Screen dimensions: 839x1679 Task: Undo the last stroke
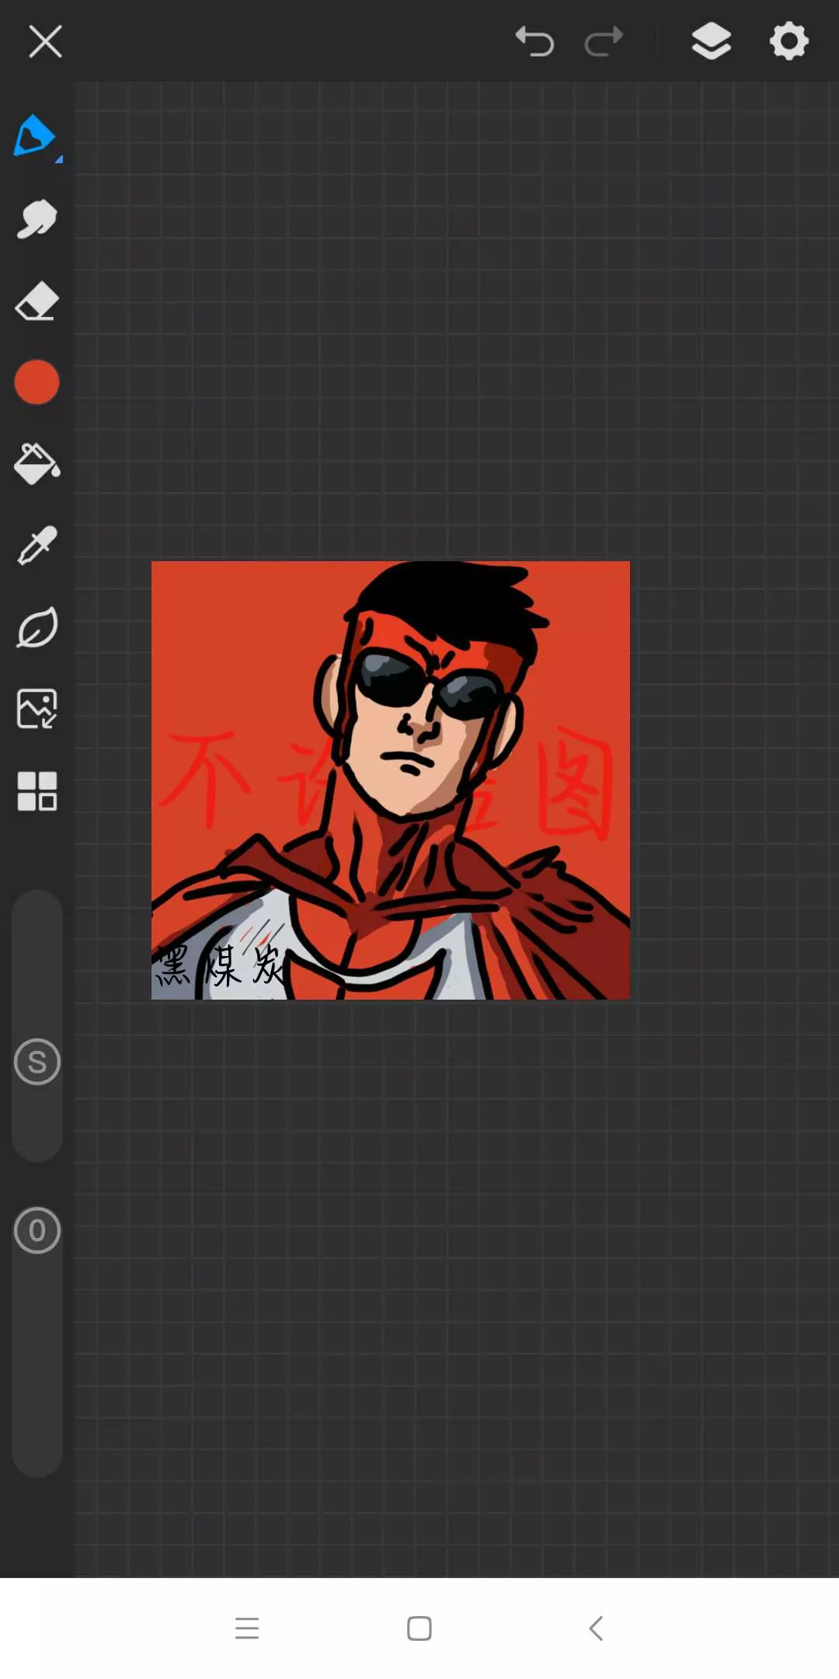tap(534, 41)
